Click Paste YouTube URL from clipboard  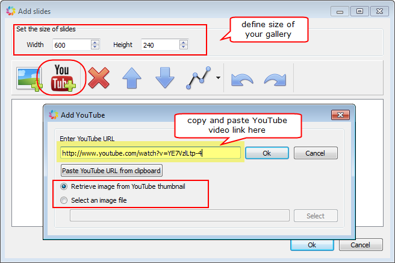point(111,171)
